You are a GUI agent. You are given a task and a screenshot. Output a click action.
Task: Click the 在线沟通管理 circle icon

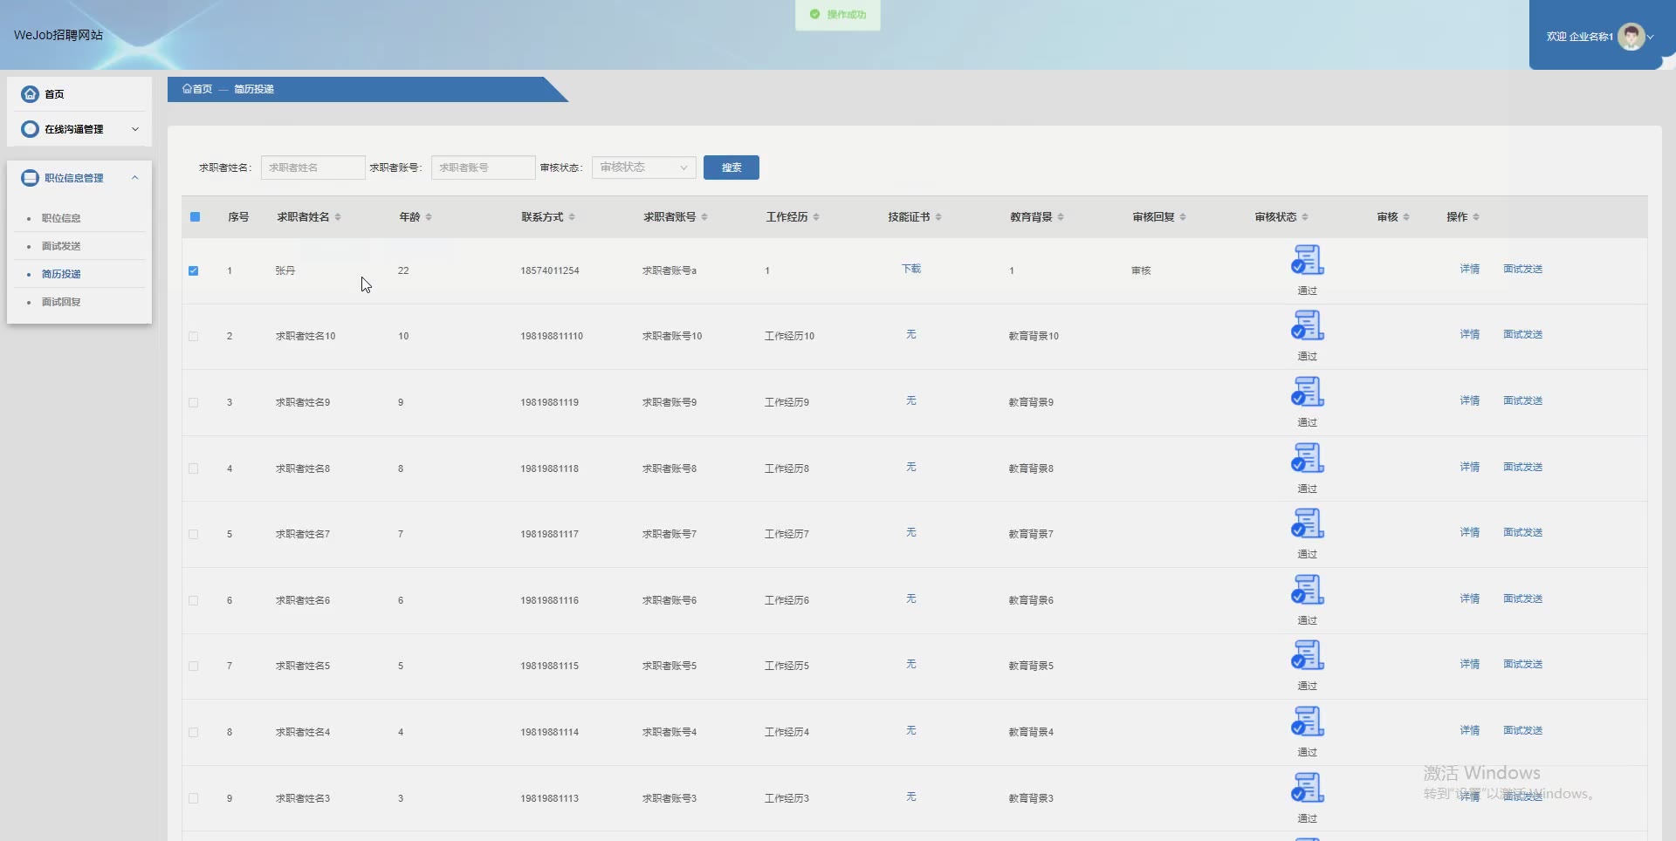31,129
